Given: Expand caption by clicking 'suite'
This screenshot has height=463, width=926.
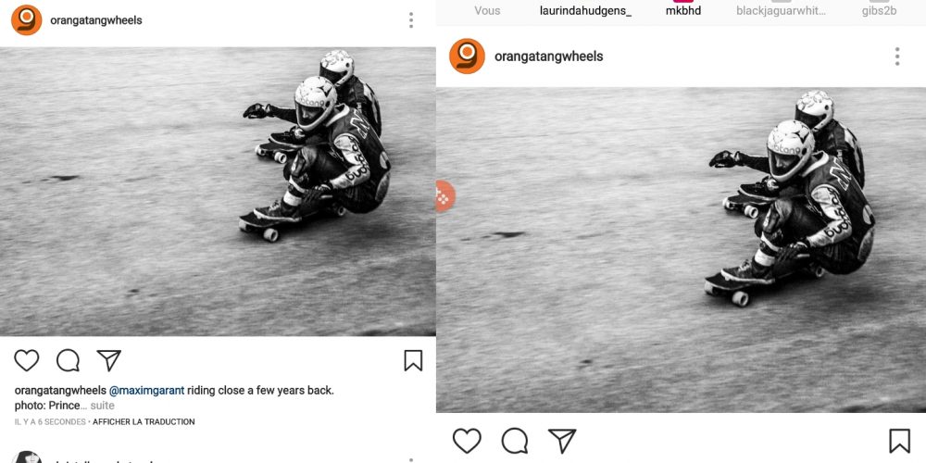Looking at the screenshot, I should pos(102,406).
